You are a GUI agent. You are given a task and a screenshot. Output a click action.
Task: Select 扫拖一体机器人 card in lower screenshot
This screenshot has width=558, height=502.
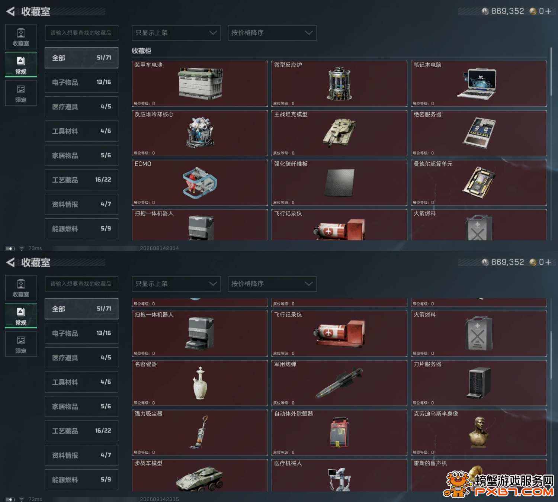[x=200, y=334]
